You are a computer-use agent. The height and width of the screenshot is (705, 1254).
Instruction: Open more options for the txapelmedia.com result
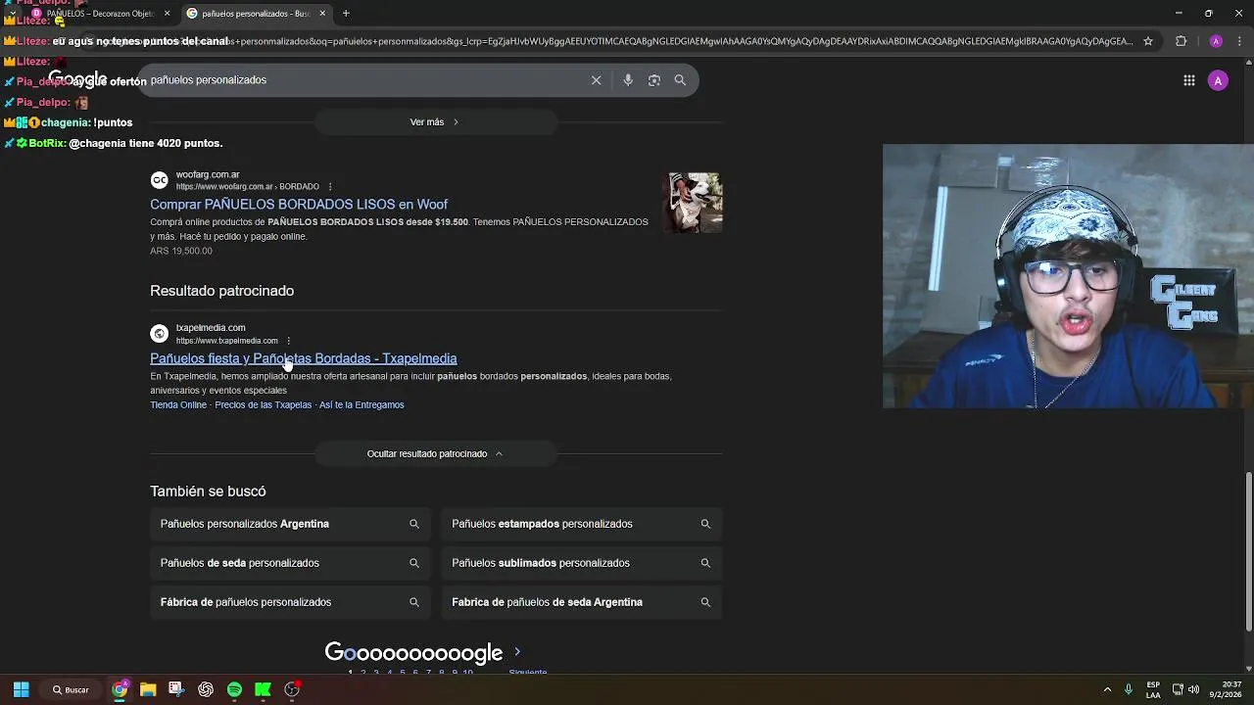coord(288,341)
